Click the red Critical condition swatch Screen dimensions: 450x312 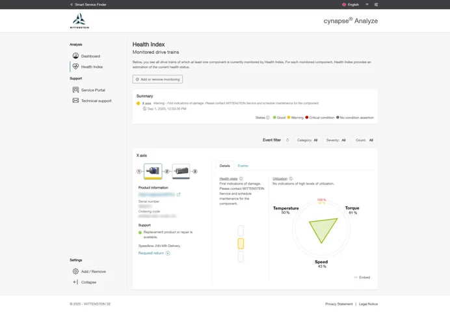pyautogui.click(x=307, y=117)
